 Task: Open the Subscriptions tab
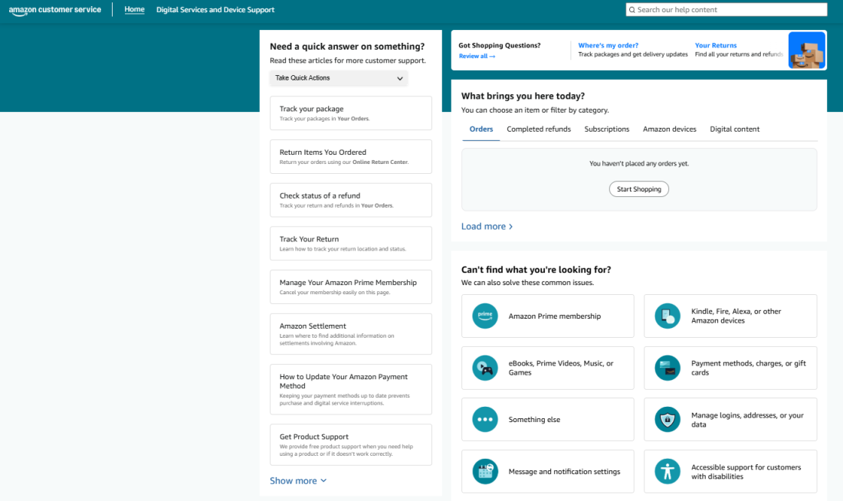pos(606,129)
